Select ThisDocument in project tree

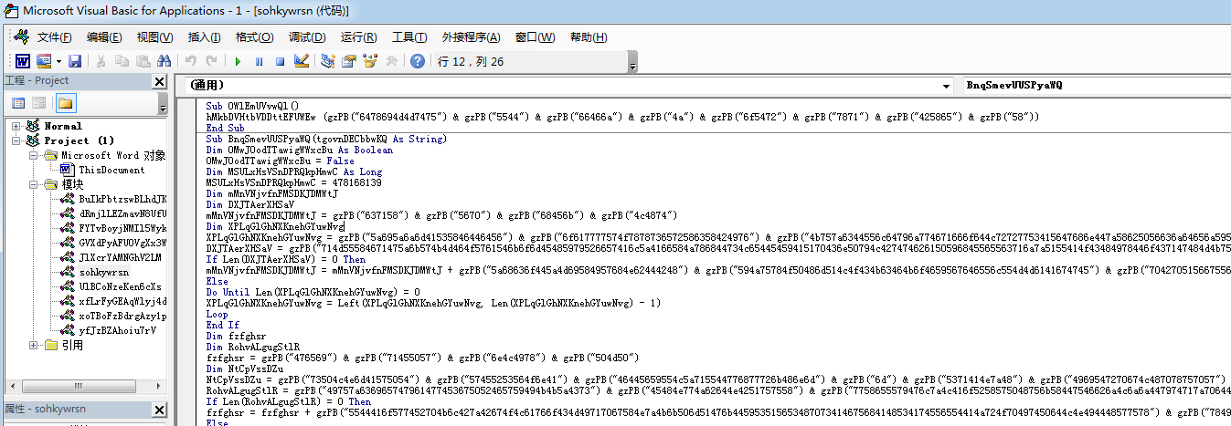[x=111, y=170]
